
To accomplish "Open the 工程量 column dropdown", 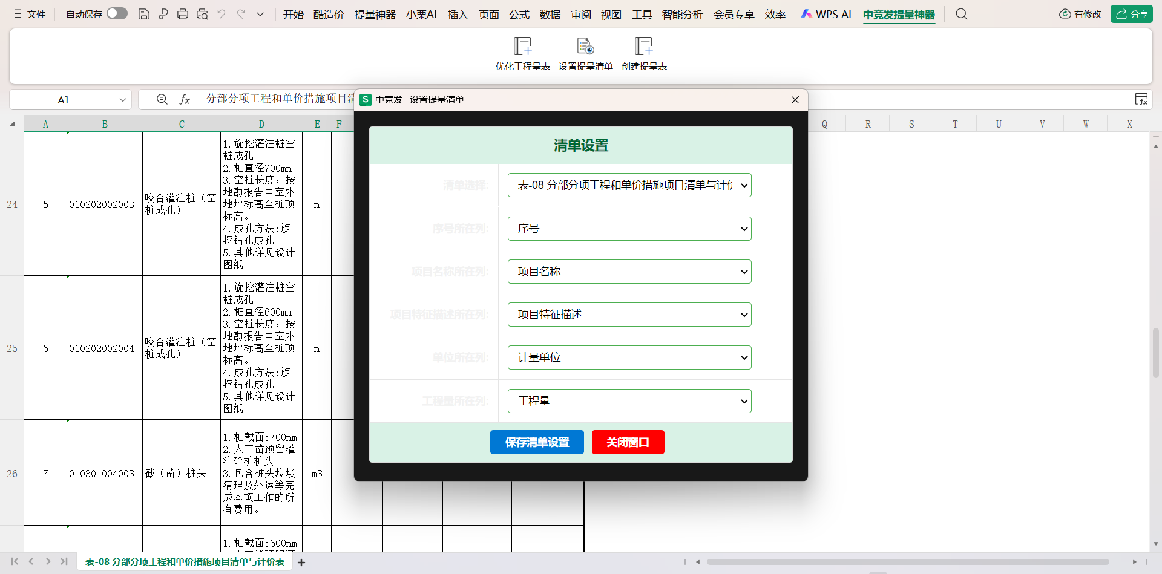I will (629, 401).
